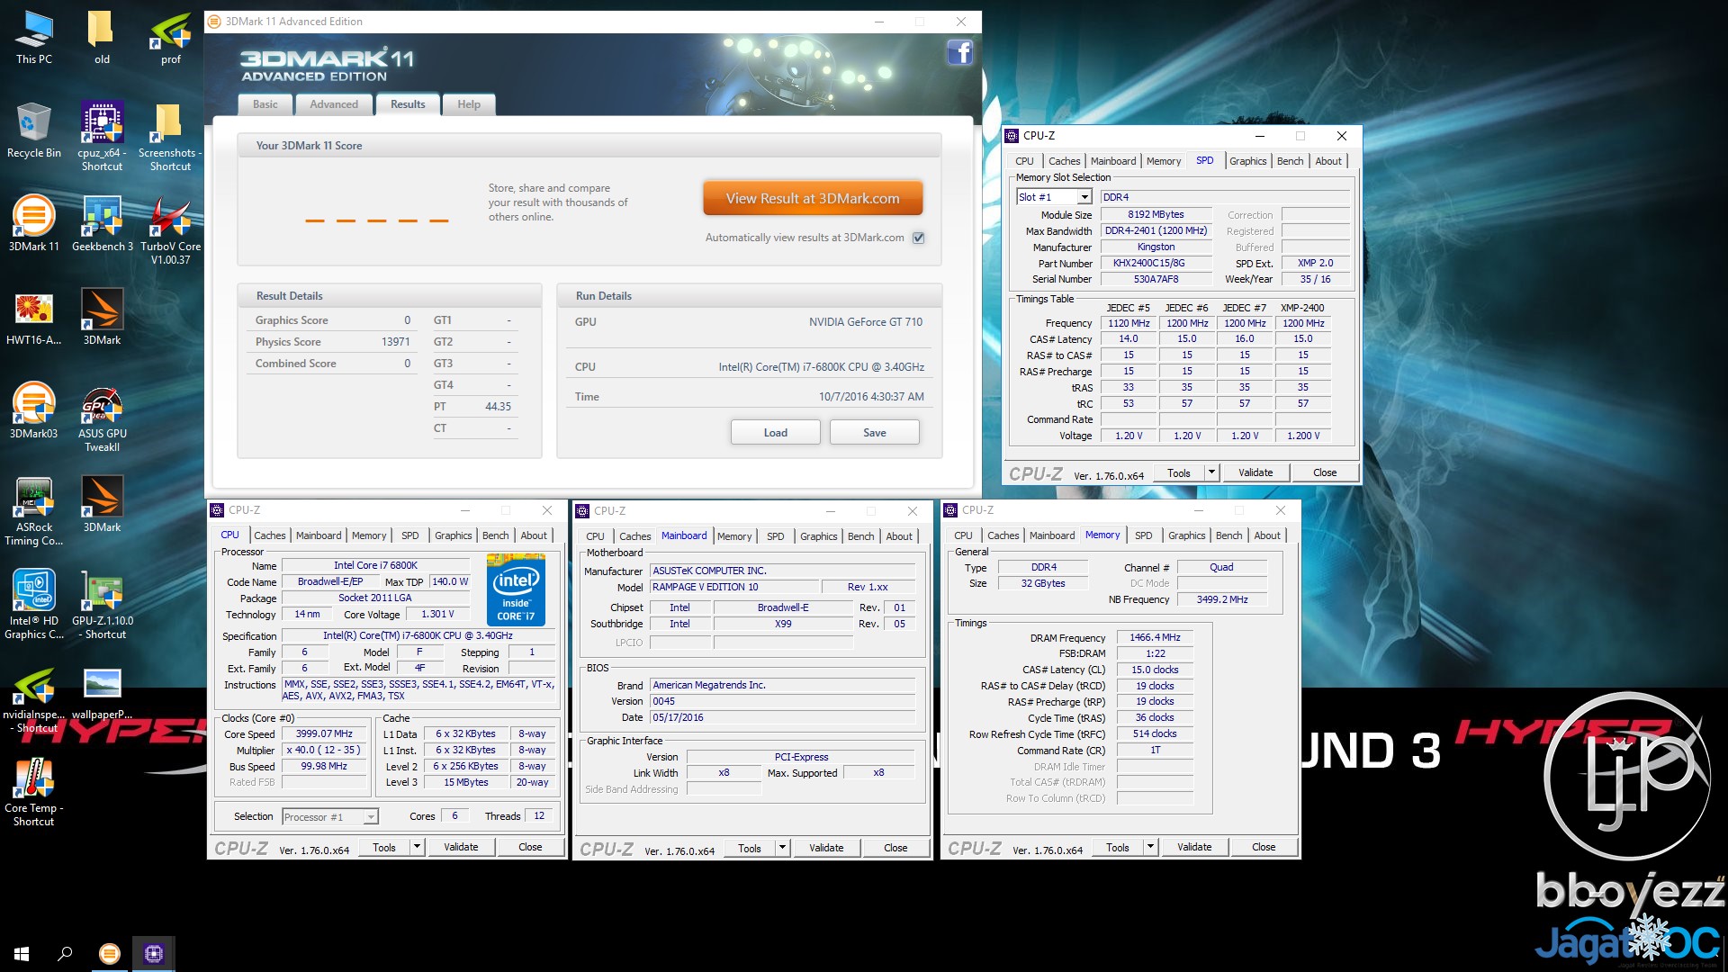Launch GPU-Z.1.10.0 Shortcut icon
1728x972 pixels.
tap(102, 605)
